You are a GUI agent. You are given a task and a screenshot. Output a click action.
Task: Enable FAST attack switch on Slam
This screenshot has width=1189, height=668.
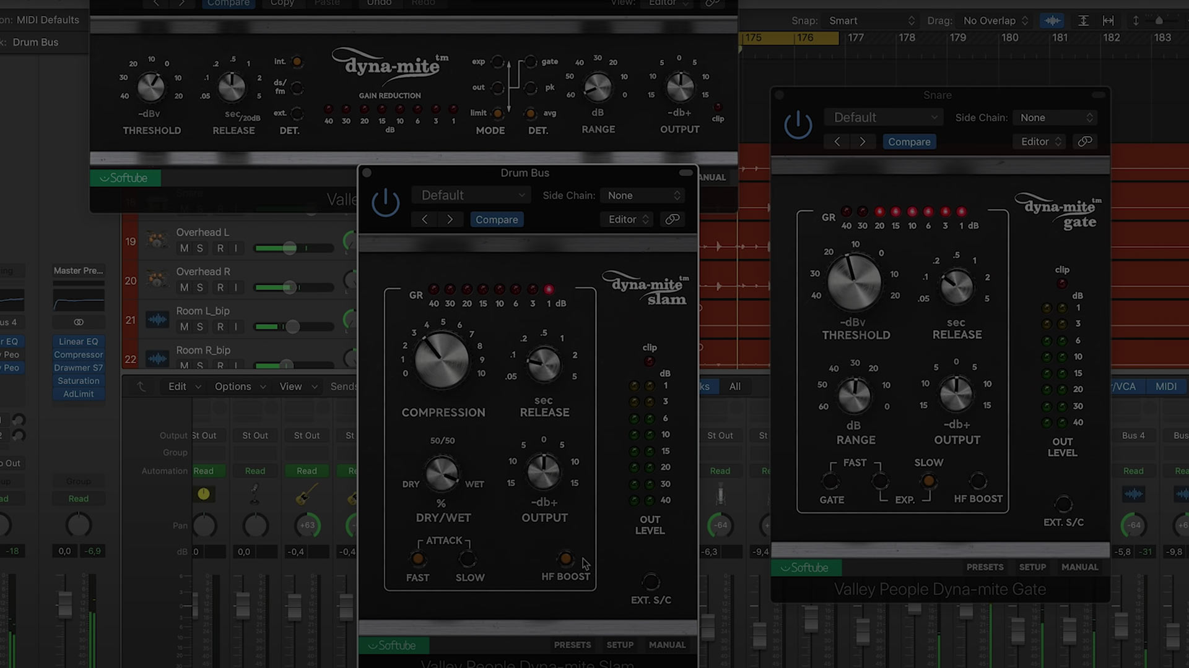(418, 559)
